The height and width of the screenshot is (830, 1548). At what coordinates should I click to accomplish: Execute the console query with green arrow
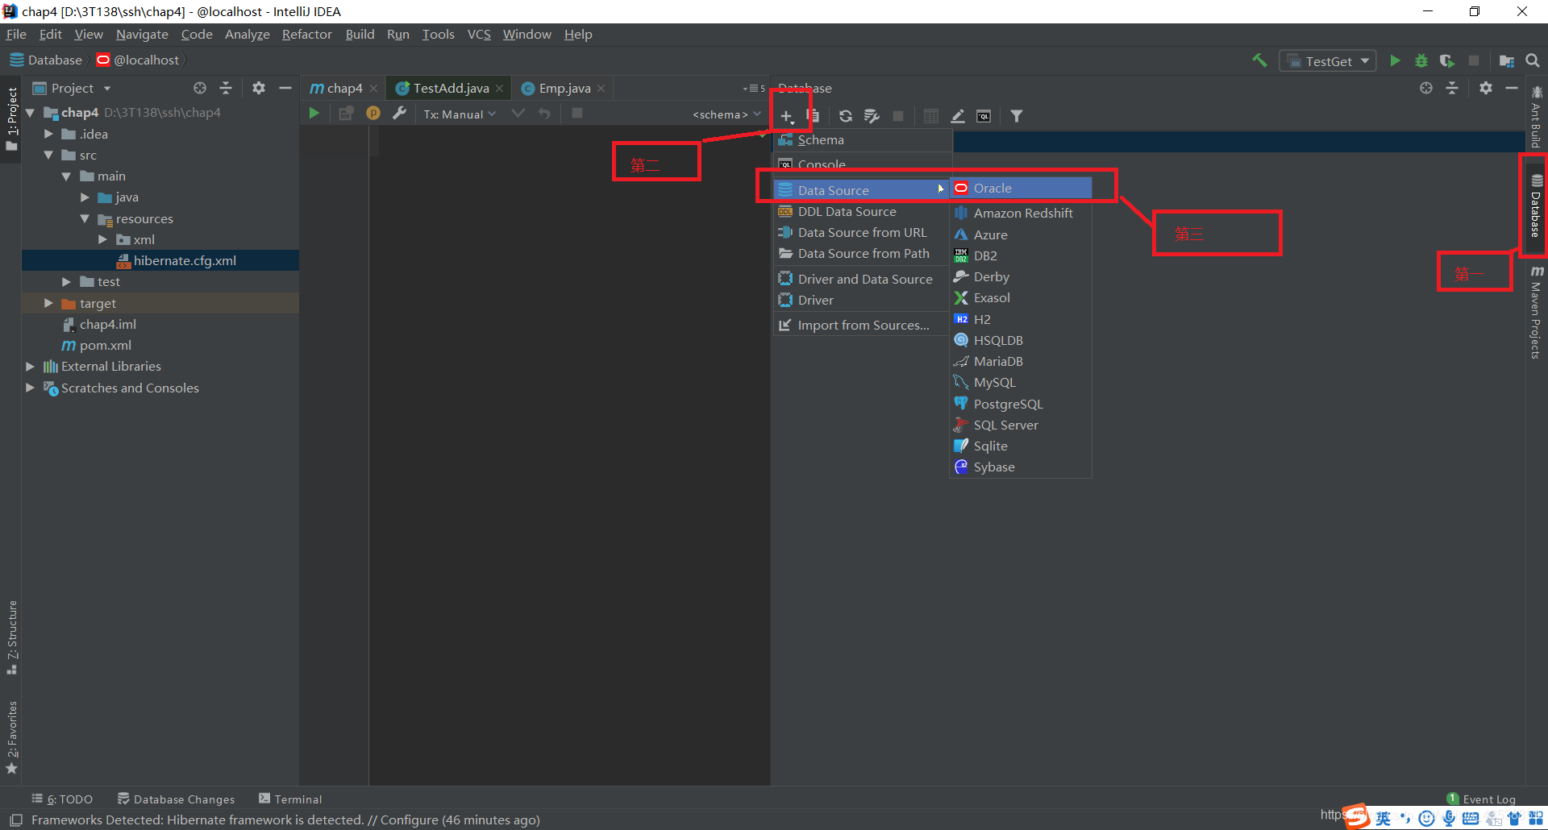[314, 114]
